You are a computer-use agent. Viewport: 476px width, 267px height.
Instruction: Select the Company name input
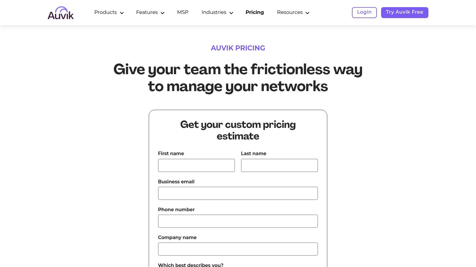pos(238,249)
